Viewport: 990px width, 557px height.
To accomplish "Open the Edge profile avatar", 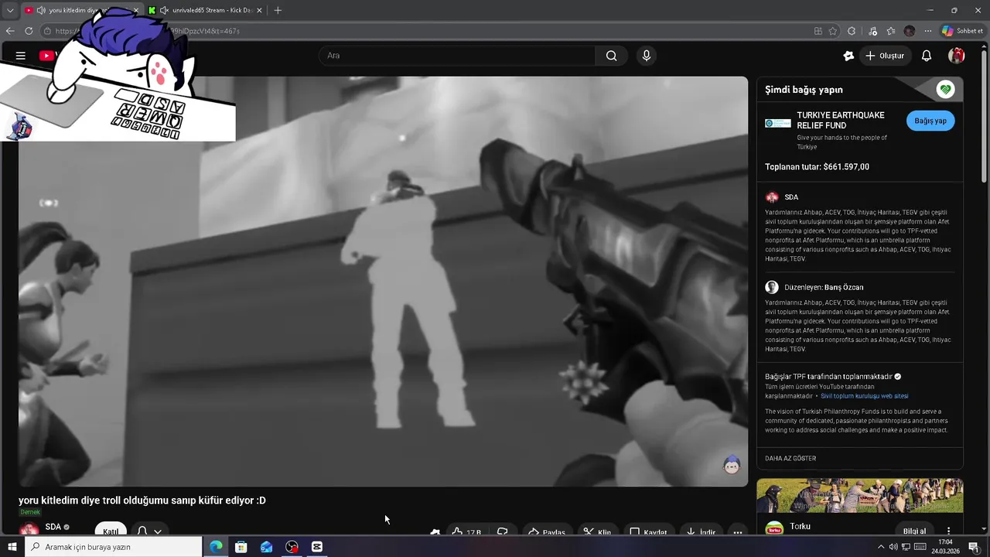I will pyautogui.click(x=910, y=31).
